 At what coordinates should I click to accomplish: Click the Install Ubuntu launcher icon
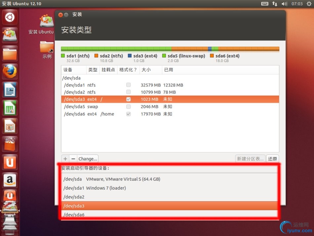(x=10, y=35)
